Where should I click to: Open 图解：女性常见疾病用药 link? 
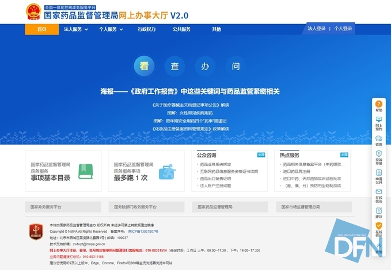190,113
